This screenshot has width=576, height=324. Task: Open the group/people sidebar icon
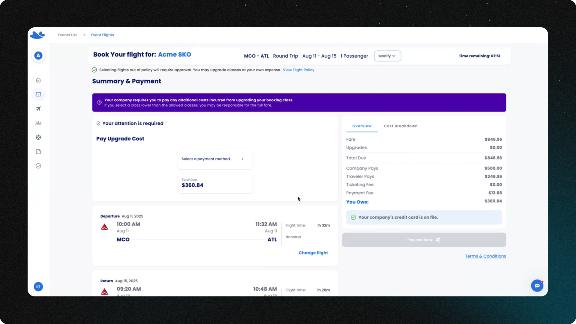pyautogui.click(x=38, y=123)
